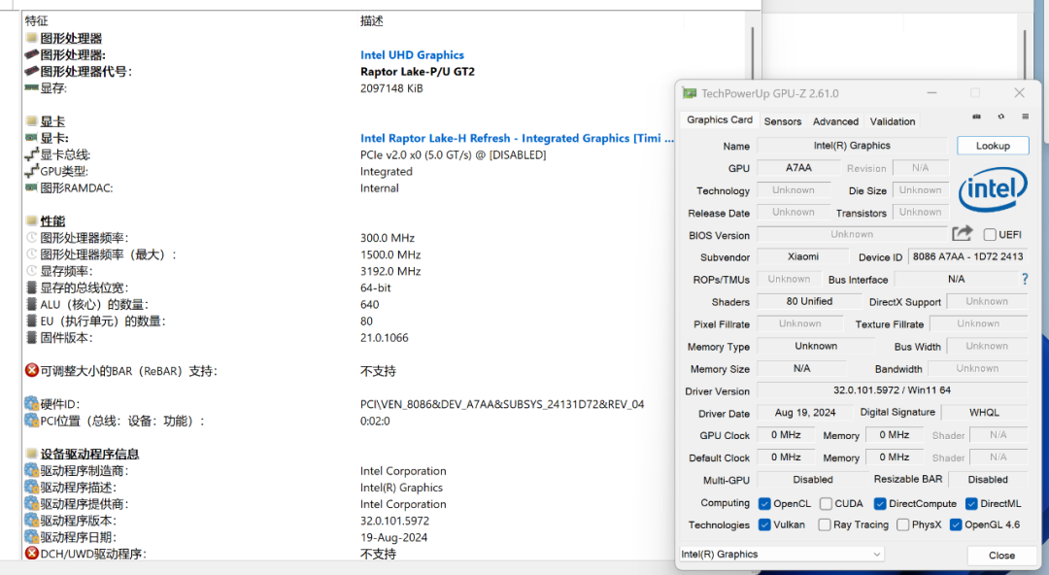Screen dimensions: 1049x575
Task: Click the 描述 column header
Action: click(372, 20)
